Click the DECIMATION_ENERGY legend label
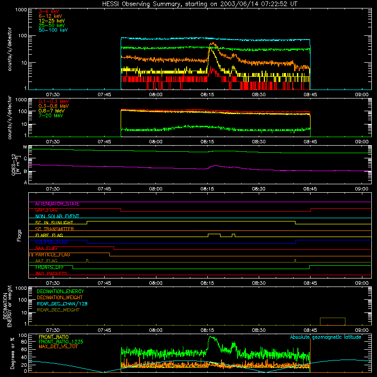The height and width of the screenshot is (377, 377). click(60, 291)
